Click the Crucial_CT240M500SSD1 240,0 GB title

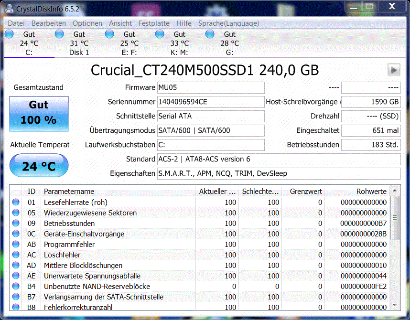[205, 70]
